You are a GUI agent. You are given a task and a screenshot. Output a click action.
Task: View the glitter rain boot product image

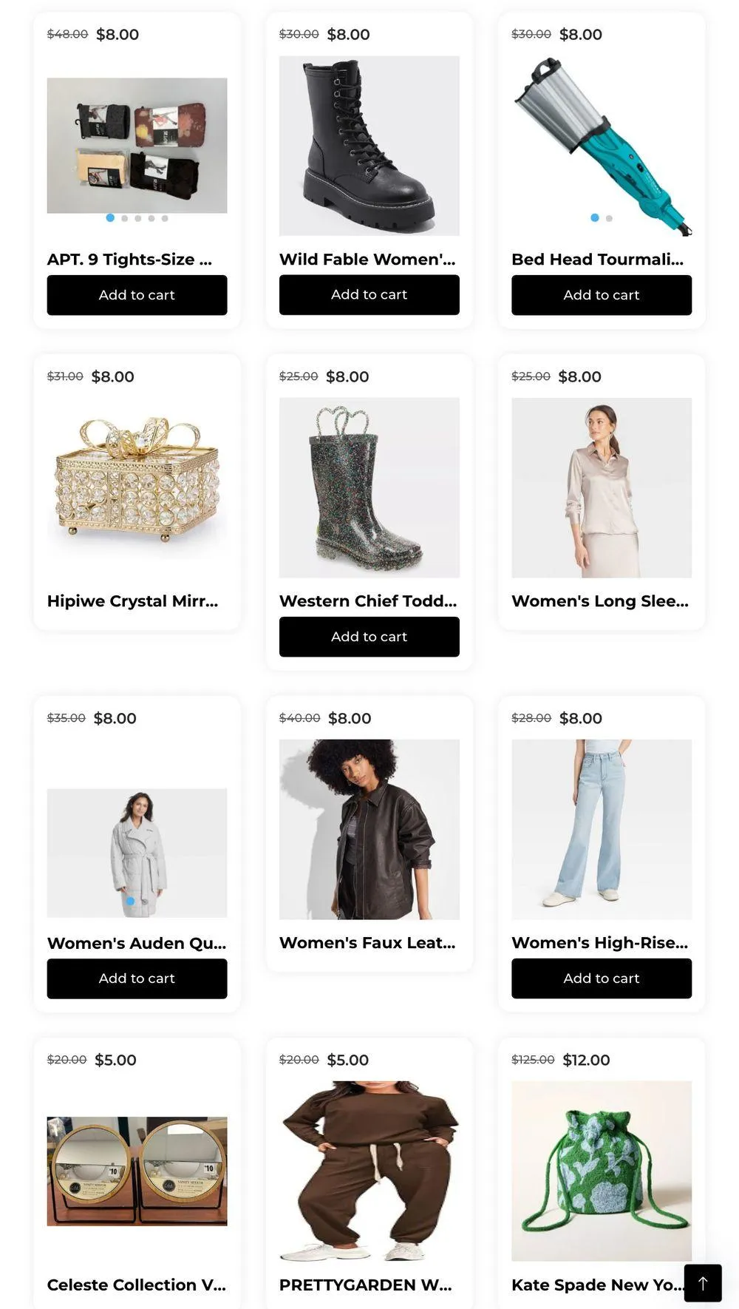369,487
